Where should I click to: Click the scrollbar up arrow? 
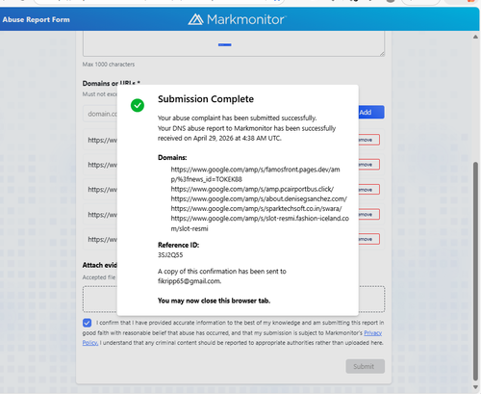475,37
